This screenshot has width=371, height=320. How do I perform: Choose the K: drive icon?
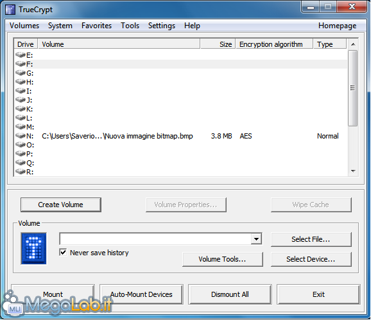pyautogui.click(x=21, y=109)
